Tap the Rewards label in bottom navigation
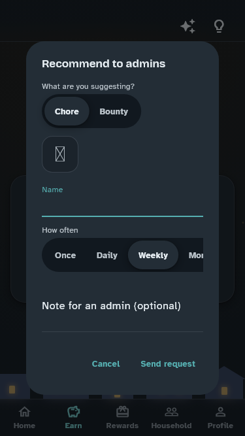Image resolution: width=245 pixels, height=436 pixels. pos(122,426)
